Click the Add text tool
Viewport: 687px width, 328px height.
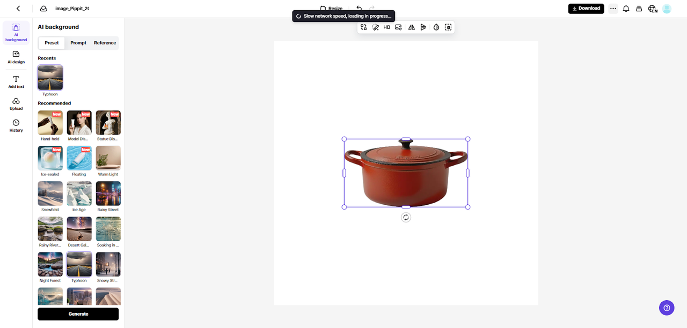point(16,81)
